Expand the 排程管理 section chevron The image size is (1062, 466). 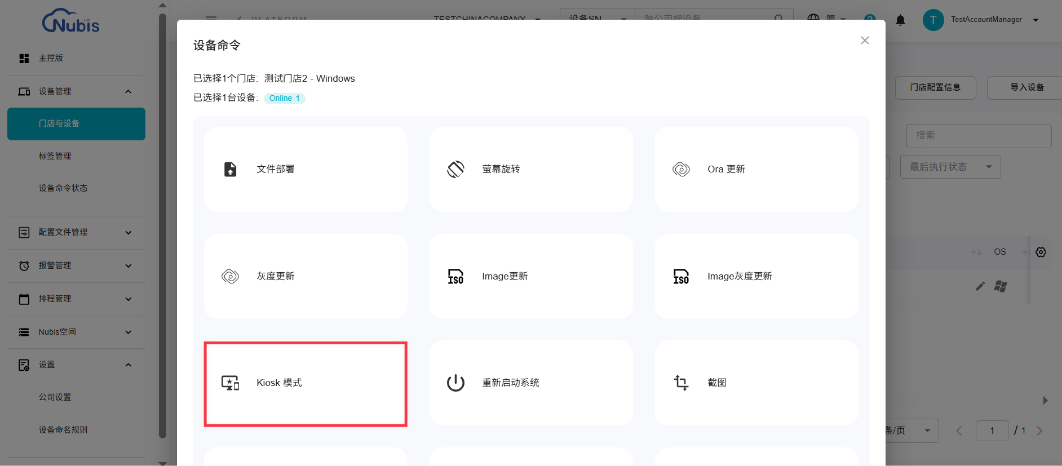pos(128,299)
